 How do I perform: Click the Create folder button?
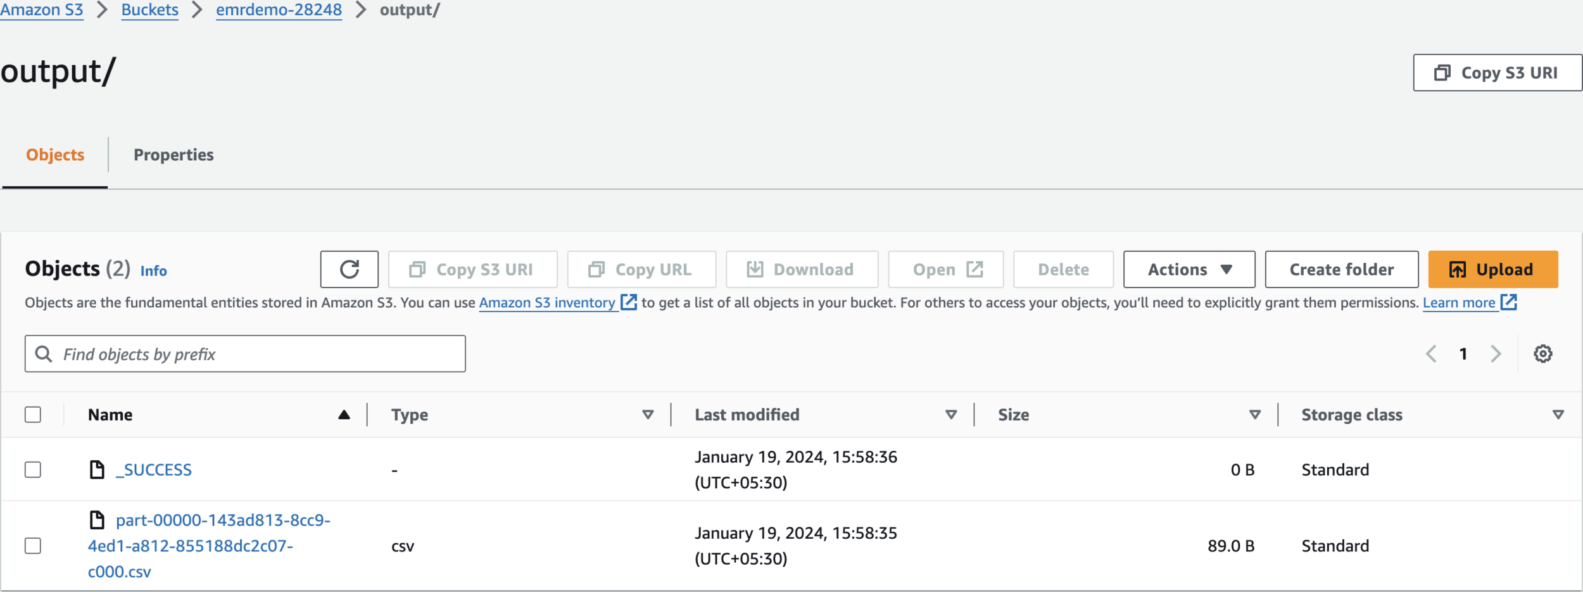1342,269
